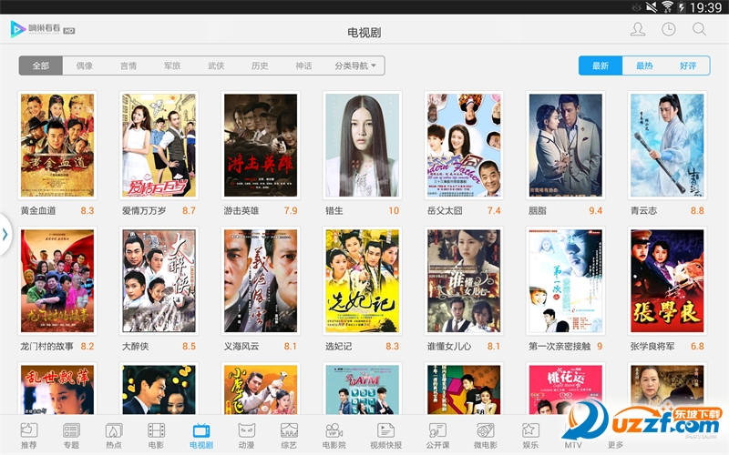Open 动漫 anime section icon
Image resolution: width=729 pixels, height=455 pixels.
click(x=246, y=435)
